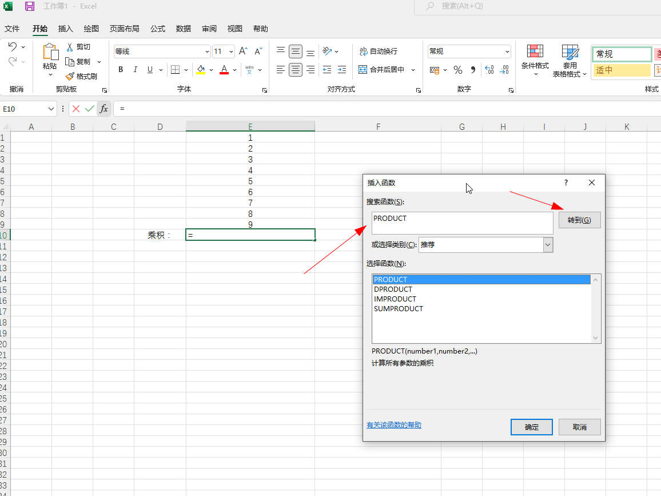
Task: Open the number format dropdown (常规)
Action: [x=507, y=51]
